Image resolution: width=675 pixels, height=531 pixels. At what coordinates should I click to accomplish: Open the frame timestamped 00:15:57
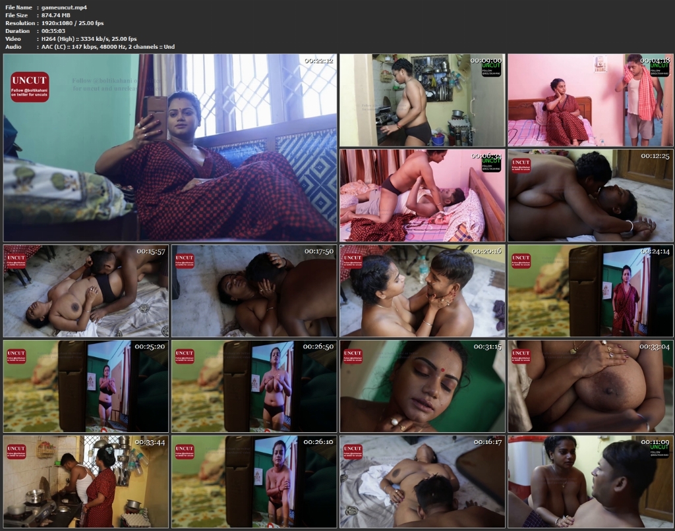pyautogui.click(x=86, y=291)
